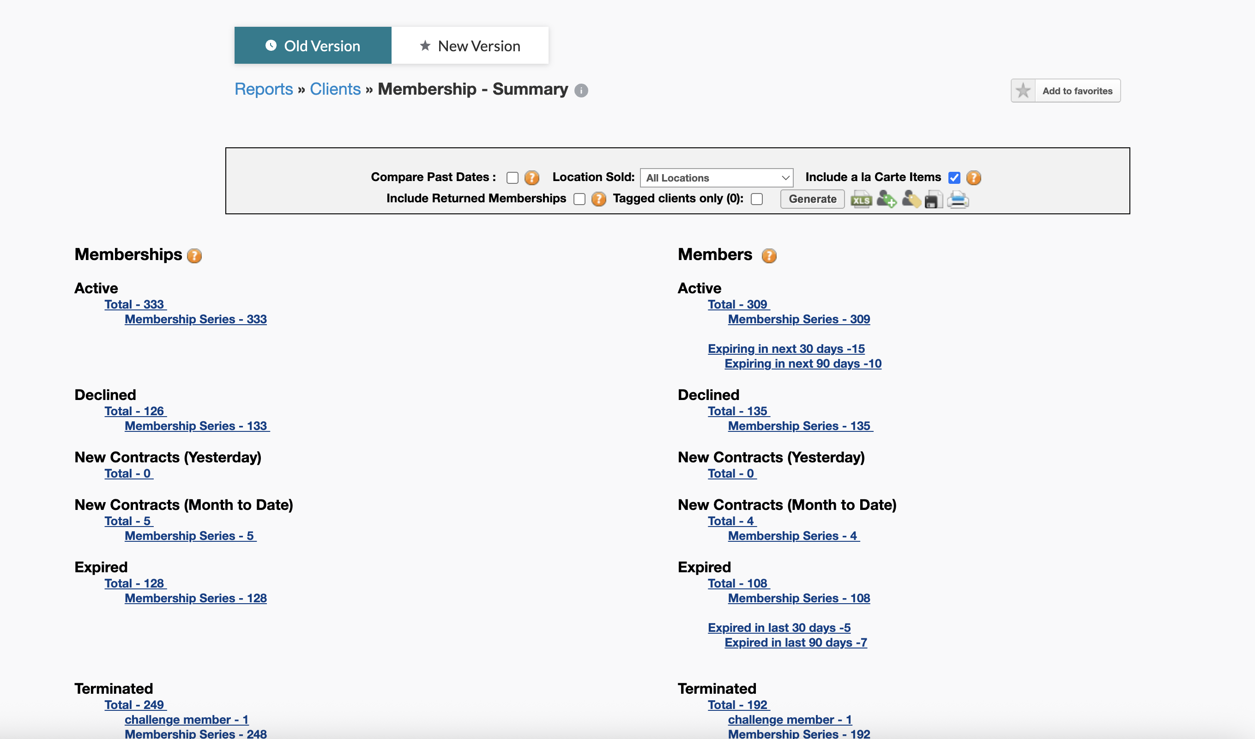
Task: Export report to Excel XLS icon
Action: pyautogui.click(x=861, y=200)
